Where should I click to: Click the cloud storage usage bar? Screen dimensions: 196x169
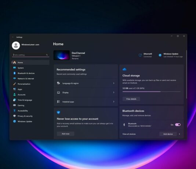click(152, 91)
